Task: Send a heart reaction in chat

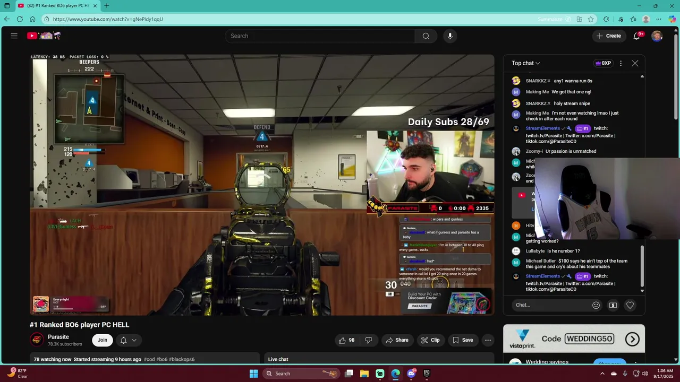Action: click(630, 305)
